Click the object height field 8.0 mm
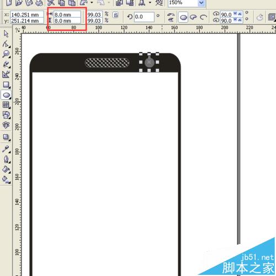276x276 pixels. click(x=67, y=21)
